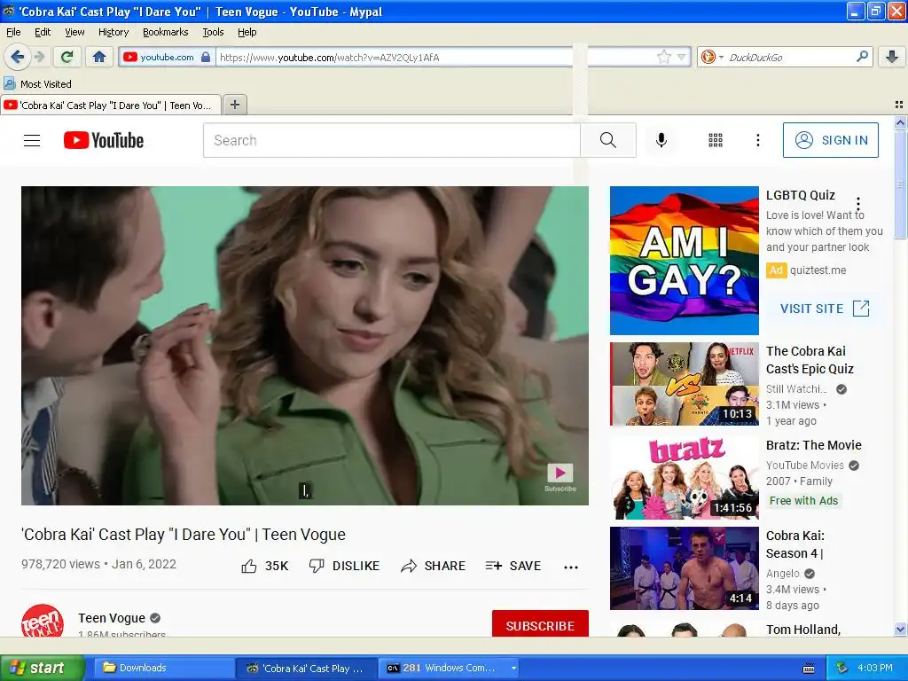This screenshot has width=908, height=681.
Task: Click the SIGN IN button
Action: pos(830,140)
